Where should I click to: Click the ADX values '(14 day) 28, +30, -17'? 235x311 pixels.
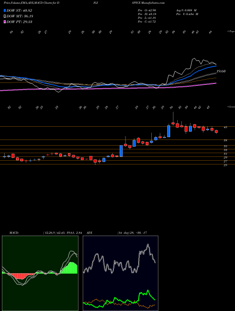(x=132, y=233)
